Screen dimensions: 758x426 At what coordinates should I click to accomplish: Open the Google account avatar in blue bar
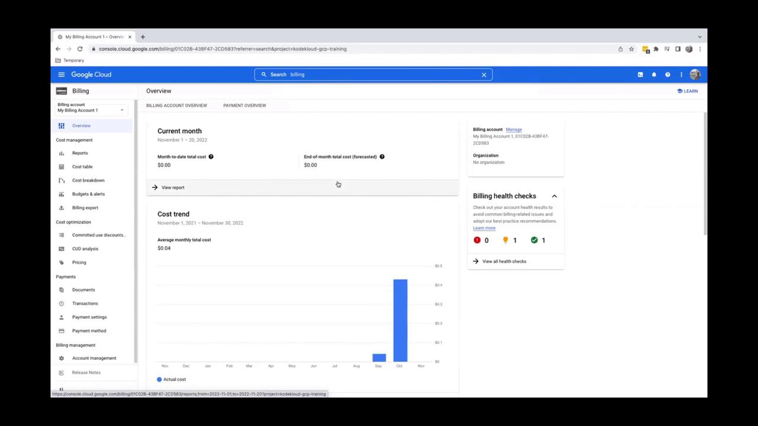[695, 75]
